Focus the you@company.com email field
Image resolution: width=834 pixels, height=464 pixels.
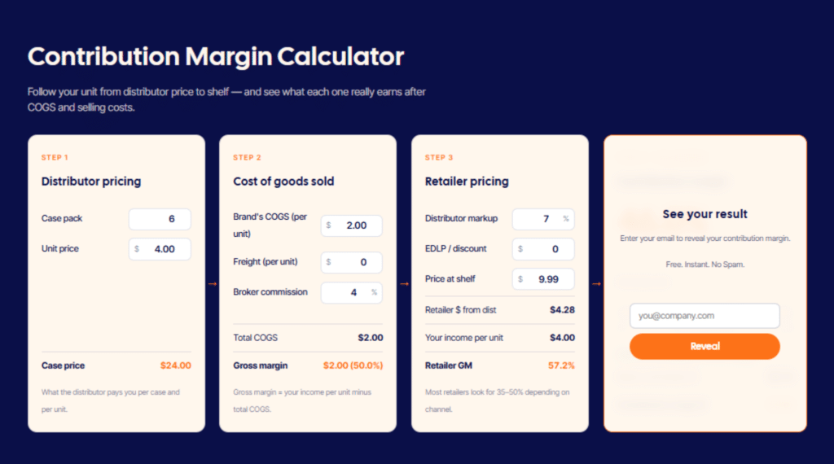pyautogui.click(x=705, y=316)
